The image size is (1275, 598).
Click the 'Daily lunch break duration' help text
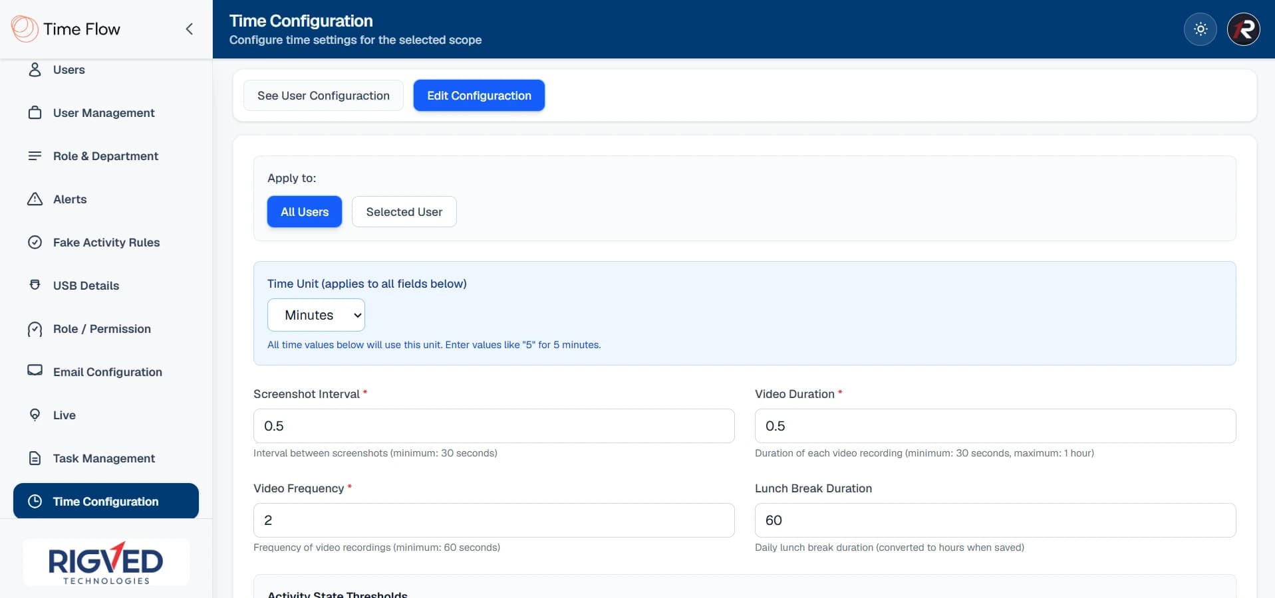click(x=889, y=548)
